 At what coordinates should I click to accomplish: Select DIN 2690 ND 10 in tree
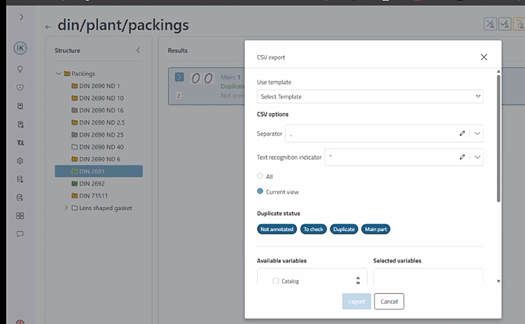[x=101, y=98]
